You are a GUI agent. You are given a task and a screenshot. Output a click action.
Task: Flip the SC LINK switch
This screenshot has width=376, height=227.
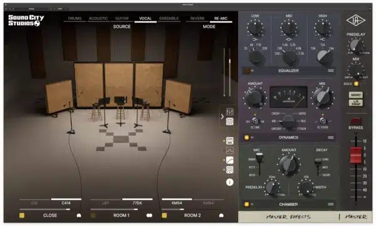pyautogui.click(x=255, y=120)
